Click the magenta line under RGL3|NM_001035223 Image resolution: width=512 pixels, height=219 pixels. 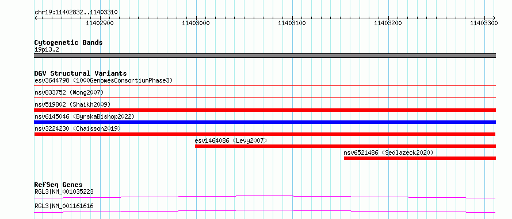265,197
